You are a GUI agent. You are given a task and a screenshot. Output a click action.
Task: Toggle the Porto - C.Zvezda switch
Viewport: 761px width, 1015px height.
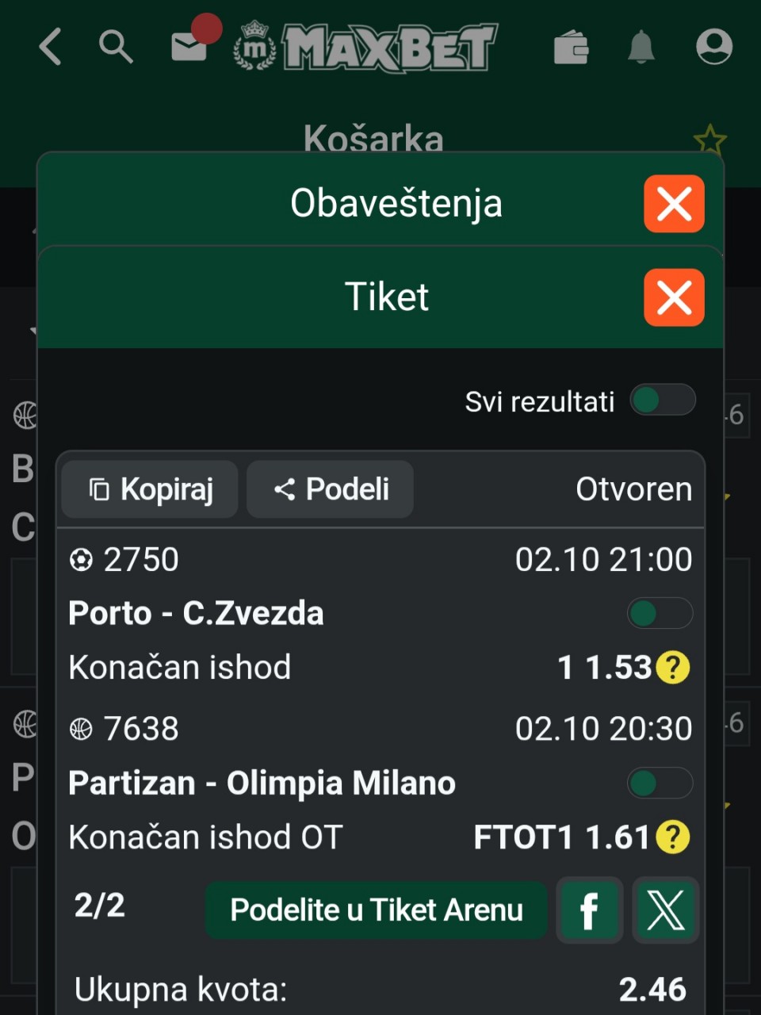[660, 613]
